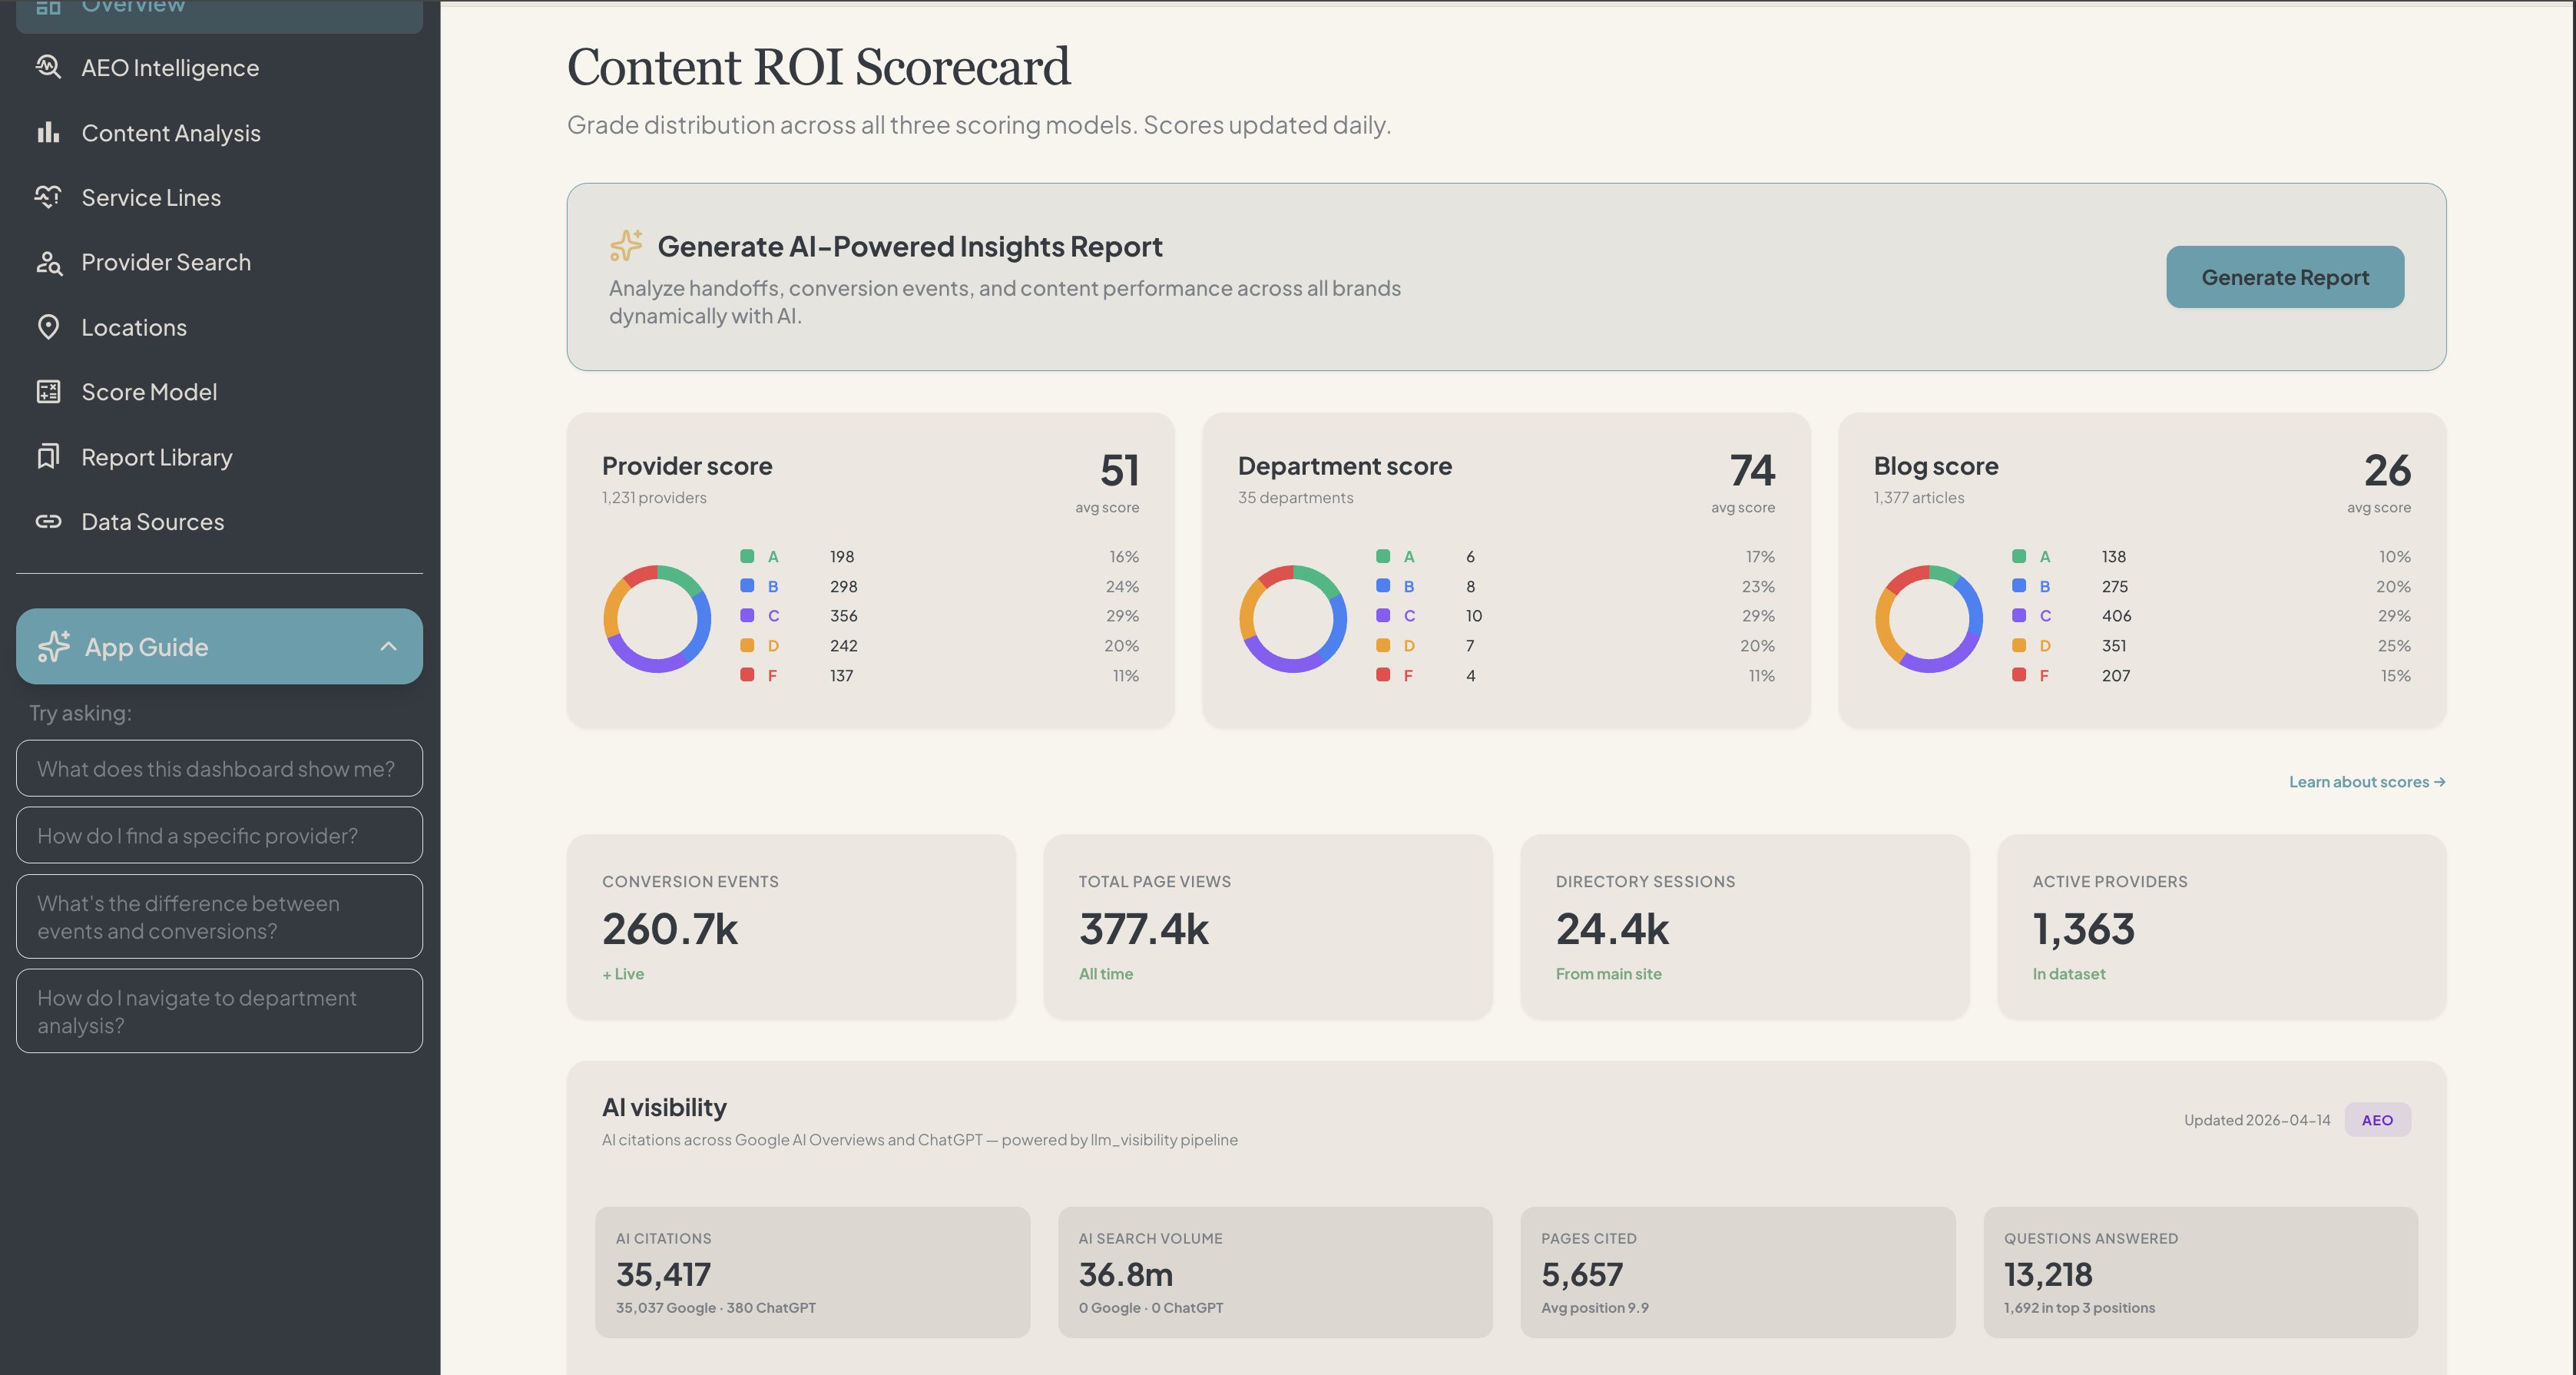The image size is (2576, 1375).
Task: Click the Report Library bookmark icon
Action: coord(48,457)
